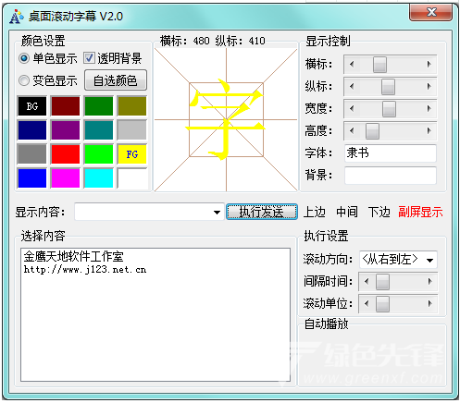
Task: Click right arrow of 宽度 scrollbar
Action: pos(429,108)
